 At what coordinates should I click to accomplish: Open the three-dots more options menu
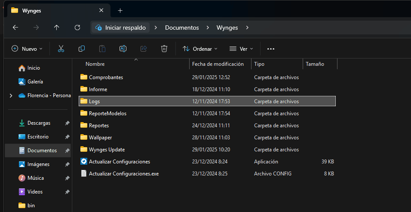click(x=271, y=49)
